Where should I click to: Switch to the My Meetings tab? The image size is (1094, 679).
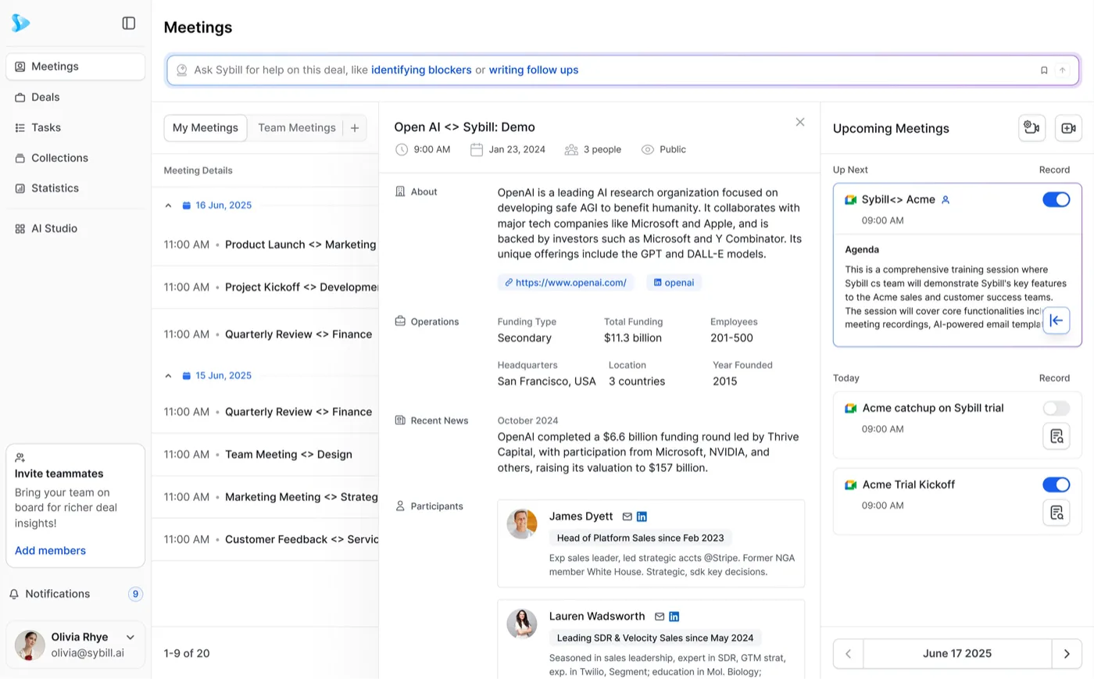tap(206, 128)
